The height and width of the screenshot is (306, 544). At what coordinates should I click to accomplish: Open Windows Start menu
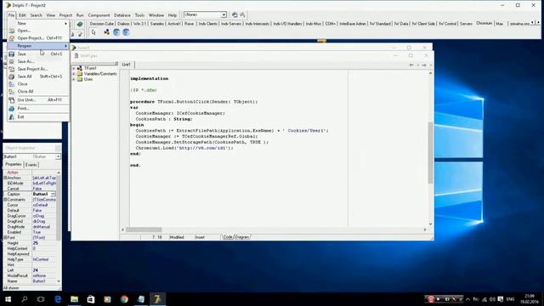tap(8, 299)
